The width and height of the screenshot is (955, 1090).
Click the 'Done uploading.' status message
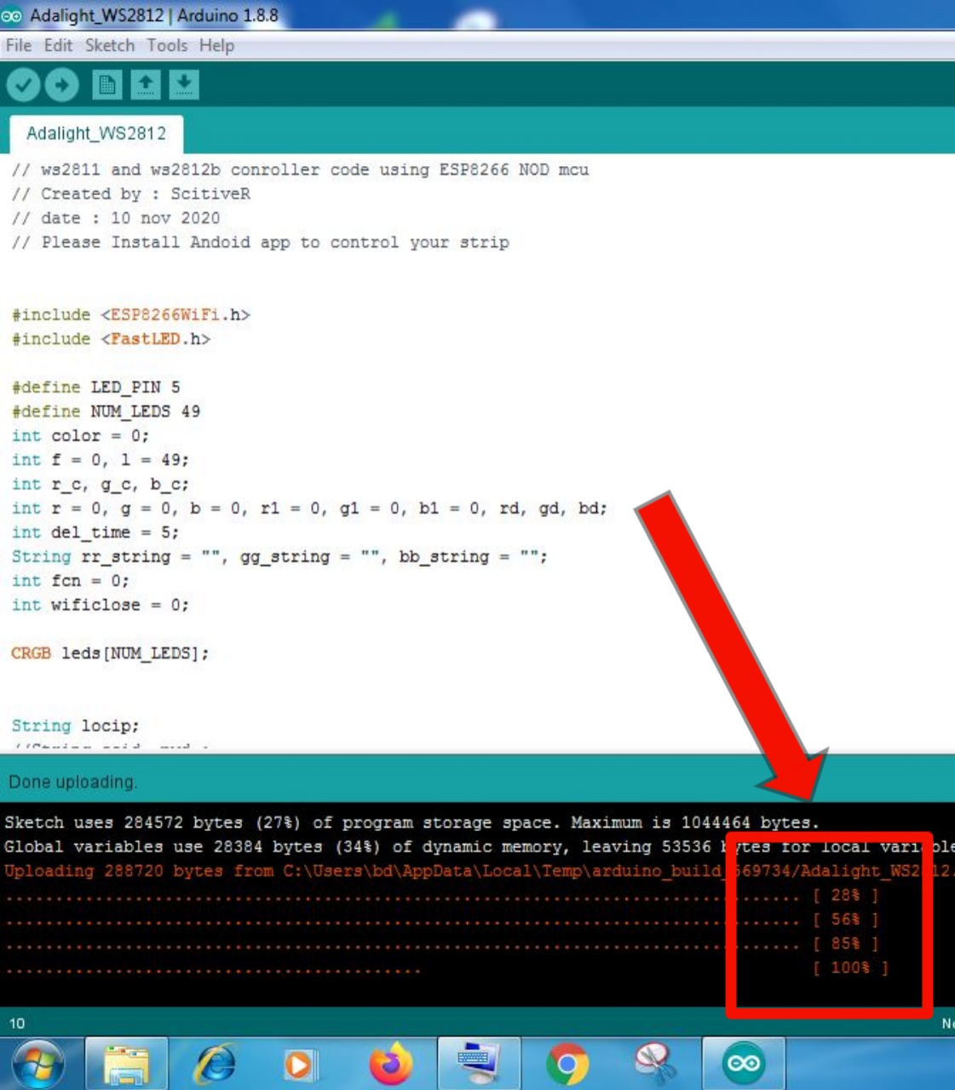coord(72,782)
